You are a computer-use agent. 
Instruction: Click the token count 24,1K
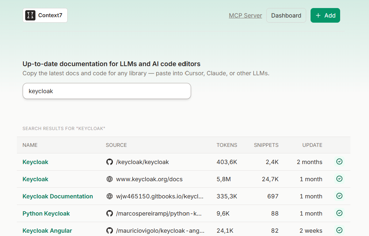point(225,231)
